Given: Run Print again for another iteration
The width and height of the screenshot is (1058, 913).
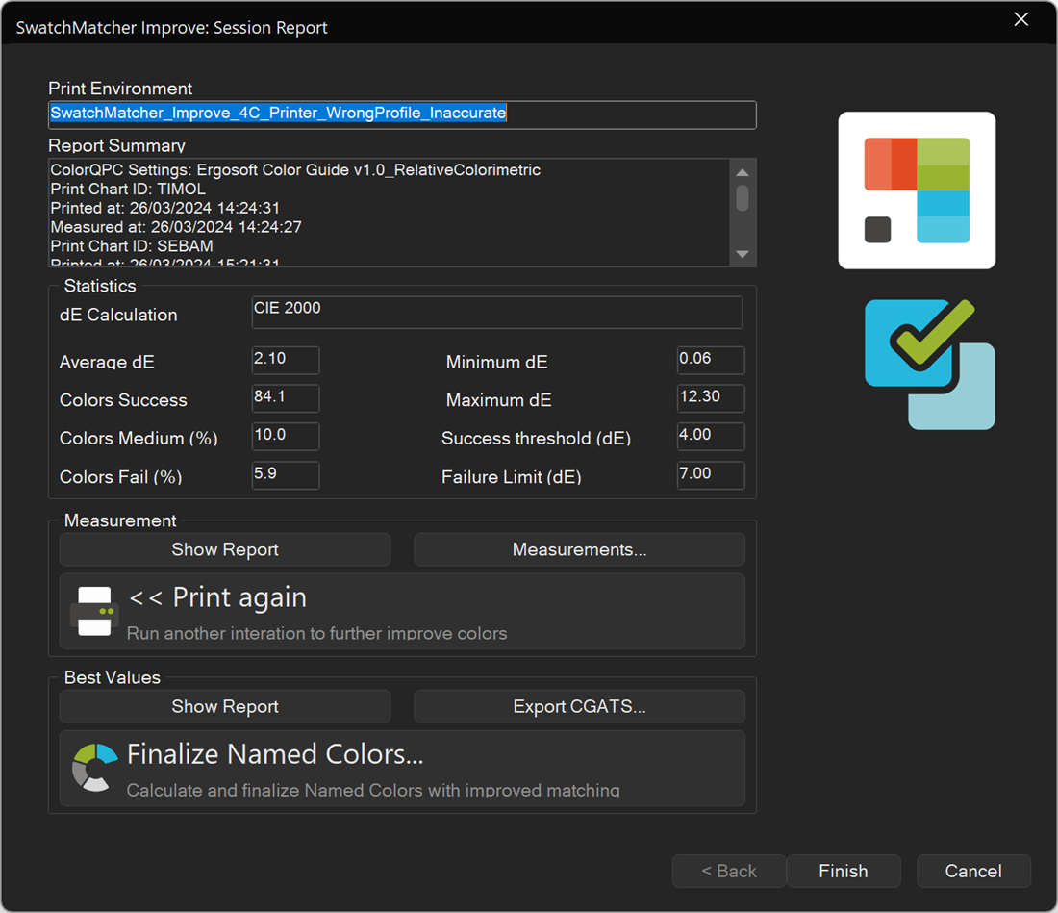Looking at the screenshot, I should (x=402, y=611).
